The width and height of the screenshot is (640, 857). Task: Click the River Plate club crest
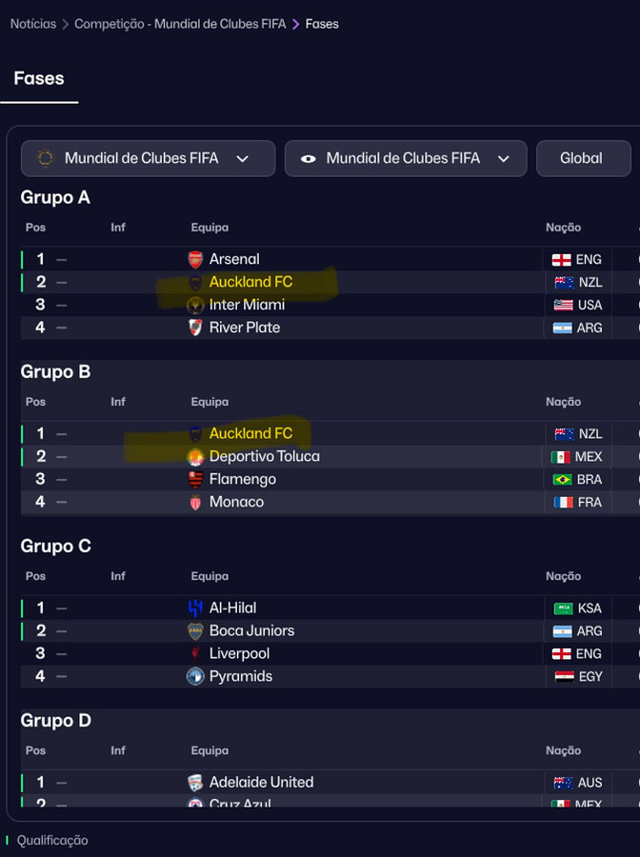pyautogui.click(x=195, y=328)
